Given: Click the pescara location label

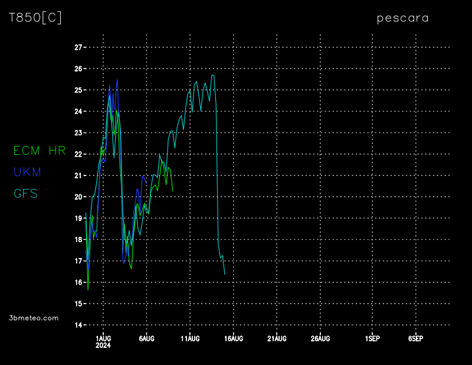Looking at the screenshot, I should point(403,18).
